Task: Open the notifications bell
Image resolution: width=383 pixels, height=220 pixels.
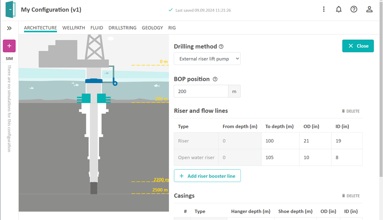Action: [339, 9]
